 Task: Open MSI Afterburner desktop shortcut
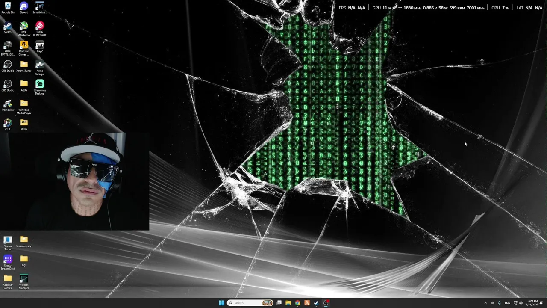(x=24, y=29)
